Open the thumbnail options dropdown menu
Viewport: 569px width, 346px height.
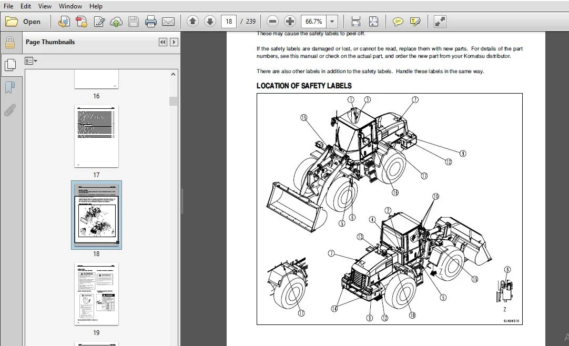(31, 61)
